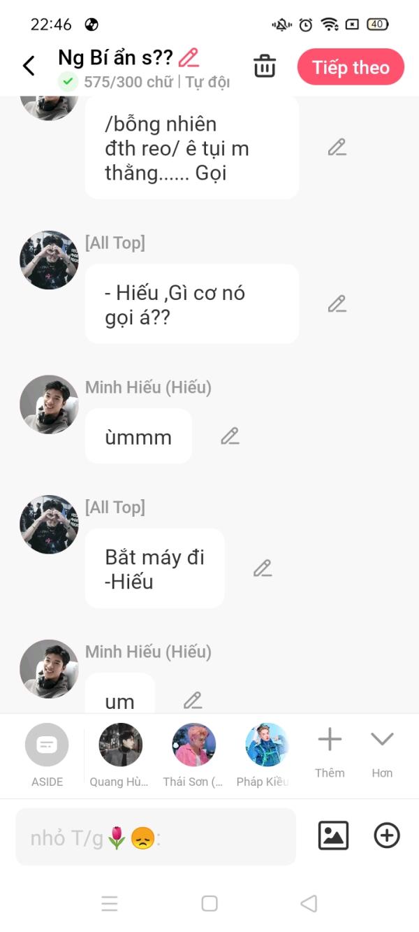Image resolution: width=419 pixels, height=932 pixels.
Task: Tap the Android recent apps menu button
Action: [110, 903]
